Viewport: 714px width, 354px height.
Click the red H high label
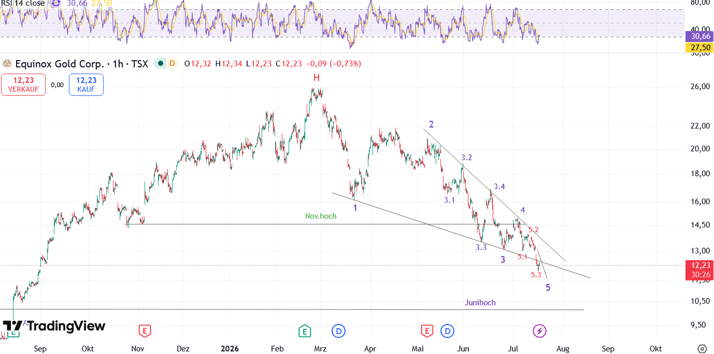click(316, 78)
